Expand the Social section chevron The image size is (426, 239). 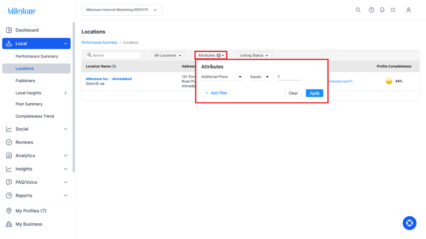(66, 129)
